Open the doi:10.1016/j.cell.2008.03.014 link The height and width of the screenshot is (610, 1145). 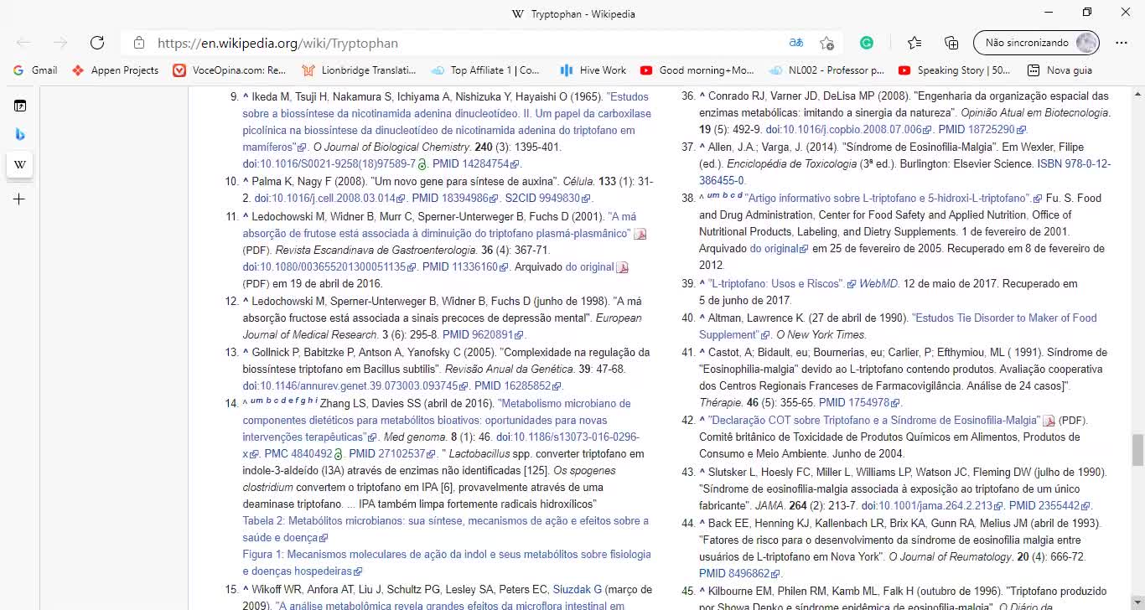coord(329,199)
